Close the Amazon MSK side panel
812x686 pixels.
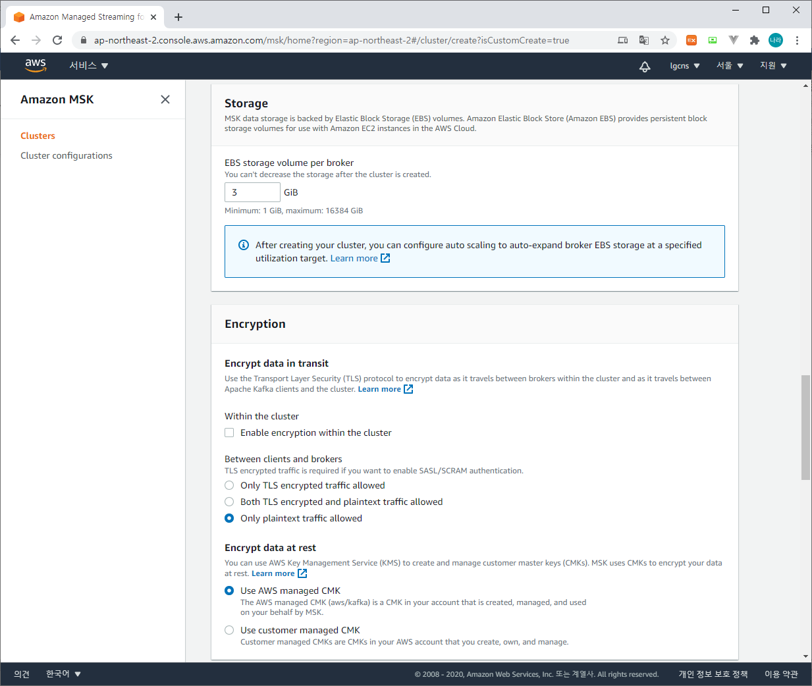tap(165, 99)
